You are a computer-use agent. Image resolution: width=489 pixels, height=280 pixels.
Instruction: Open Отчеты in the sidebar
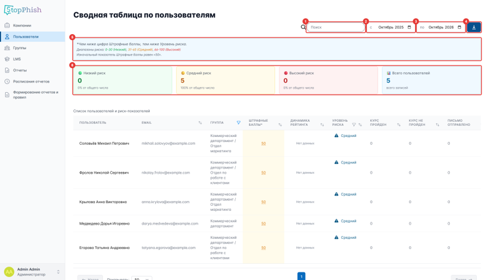(x=20, y=70)
